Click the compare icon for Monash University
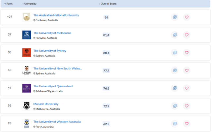The width and height of the screenshot is (212, 132). 175,106
